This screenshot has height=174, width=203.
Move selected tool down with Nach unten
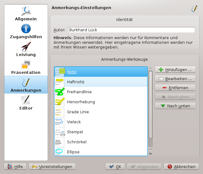coord(175,106)
